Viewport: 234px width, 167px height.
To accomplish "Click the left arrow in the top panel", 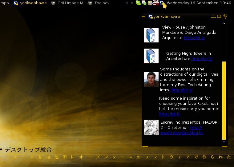I will pyautogui.click(x=127, y=3).
